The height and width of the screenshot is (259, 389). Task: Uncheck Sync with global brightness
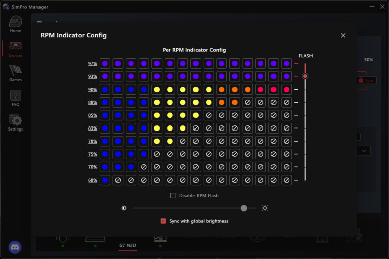coord(163,221)
